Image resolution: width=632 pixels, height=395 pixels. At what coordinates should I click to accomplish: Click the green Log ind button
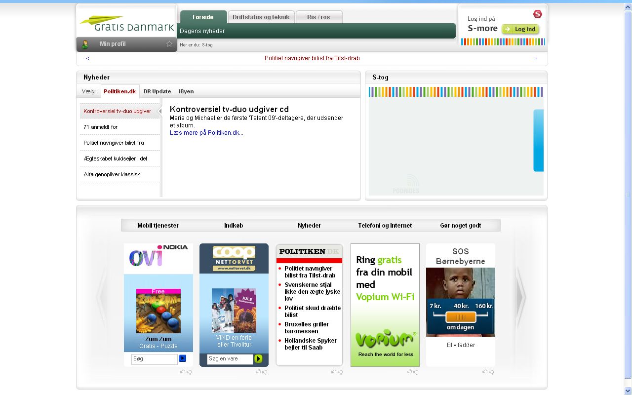tap(520, 29)
